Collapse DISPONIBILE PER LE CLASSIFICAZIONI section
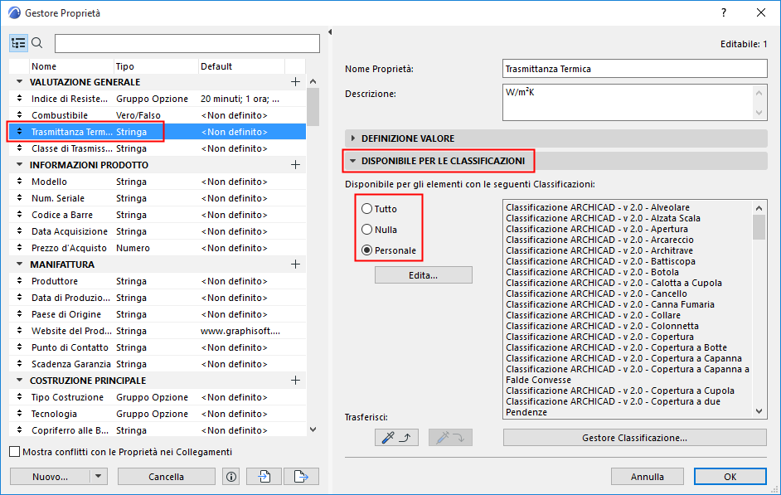Image resolution: width=781 pixels, height=495 pixels. 352,161
